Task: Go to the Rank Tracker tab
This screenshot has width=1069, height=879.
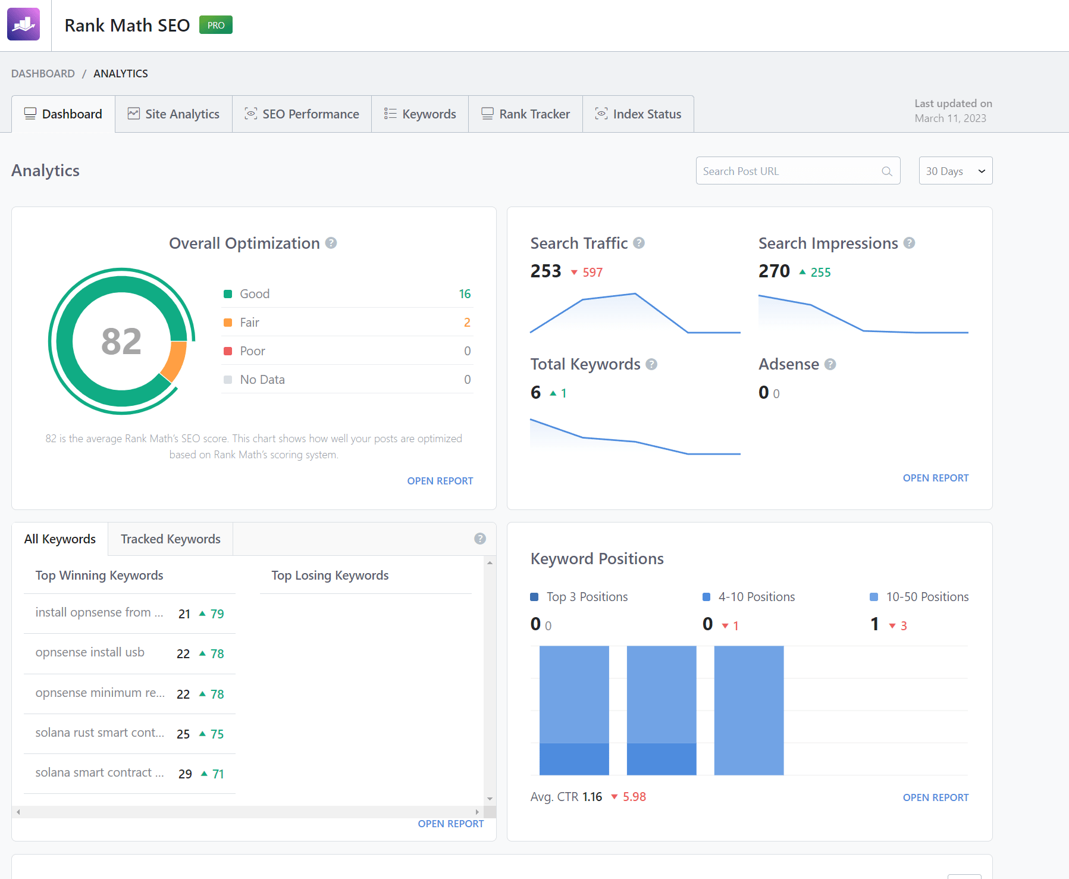Action: [x=526, y=114]
